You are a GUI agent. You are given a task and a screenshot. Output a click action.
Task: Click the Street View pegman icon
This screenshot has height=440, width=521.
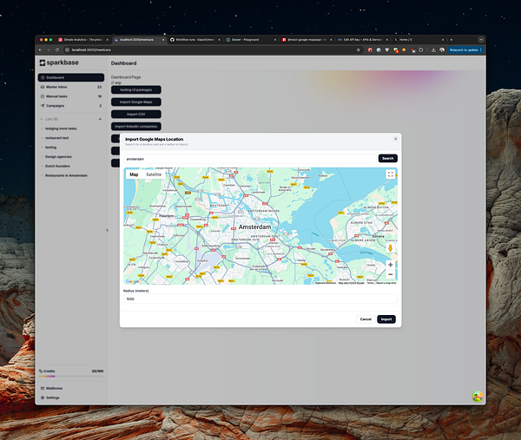pos(391,247)
